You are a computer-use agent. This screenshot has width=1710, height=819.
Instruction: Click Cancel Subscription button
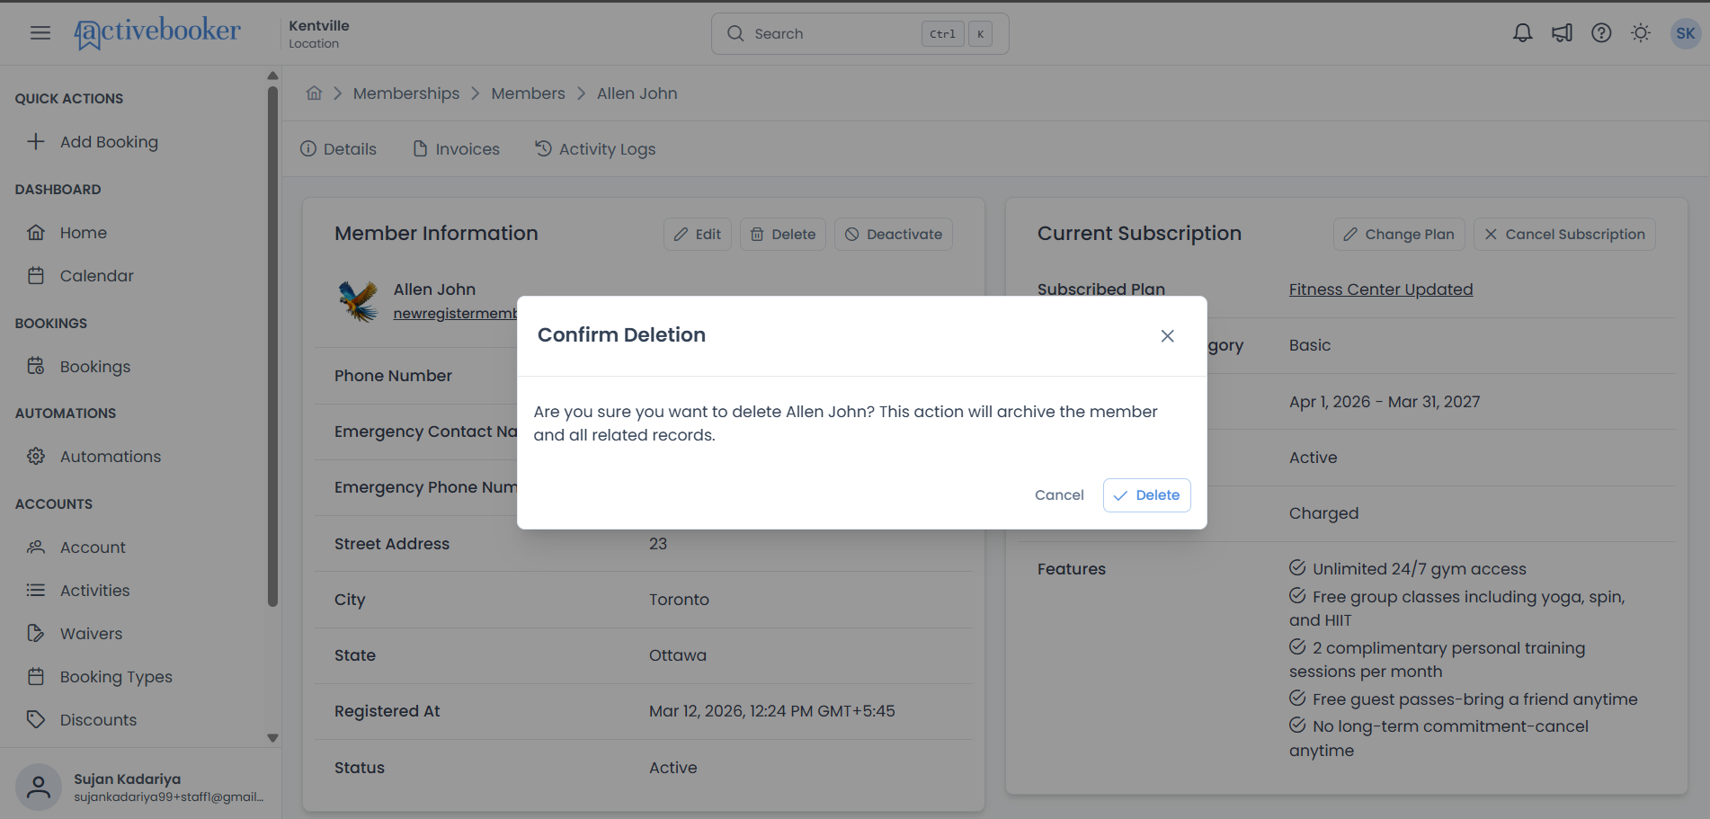coord(1564,234)
